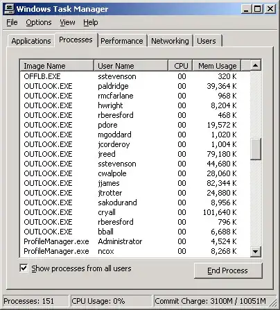
Task: Select the OFFLB.EXE process row
Action: (x=135, y=76)
